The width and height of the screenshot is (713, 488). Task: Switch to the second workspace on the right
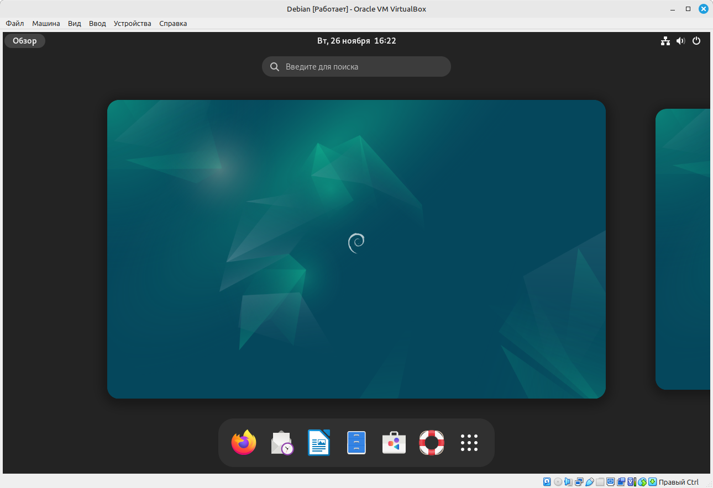[x=683, y=249]
